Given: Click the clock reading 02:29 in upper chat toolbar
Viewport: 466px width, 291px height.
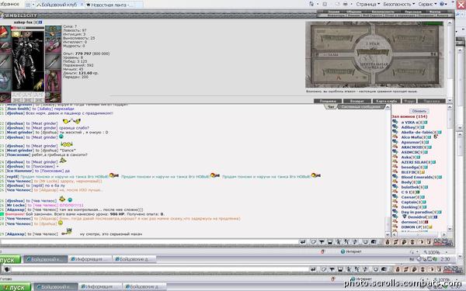Looking at the screenshot, I should point(440,241).
